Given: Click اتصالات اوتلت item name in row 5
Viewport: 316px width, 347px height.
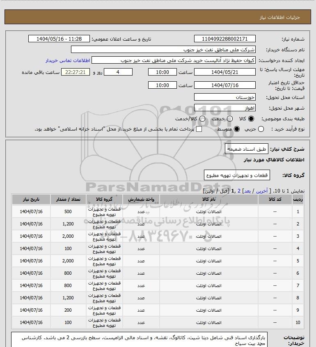Looking at the screenshot, I should [x=208, y=261].
